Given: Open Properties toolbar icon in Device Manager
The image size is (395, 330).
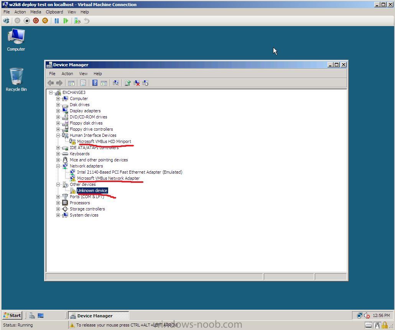Looking at the screenshot, I should coord(83,83).
